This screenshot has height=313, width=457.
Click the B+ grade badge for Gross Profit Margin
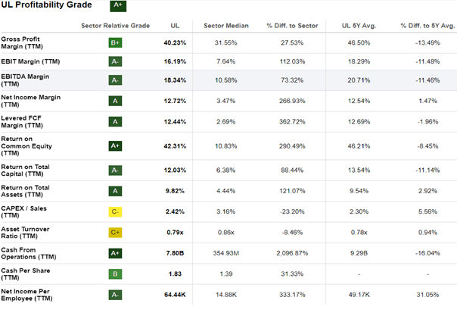click(116, 43)
